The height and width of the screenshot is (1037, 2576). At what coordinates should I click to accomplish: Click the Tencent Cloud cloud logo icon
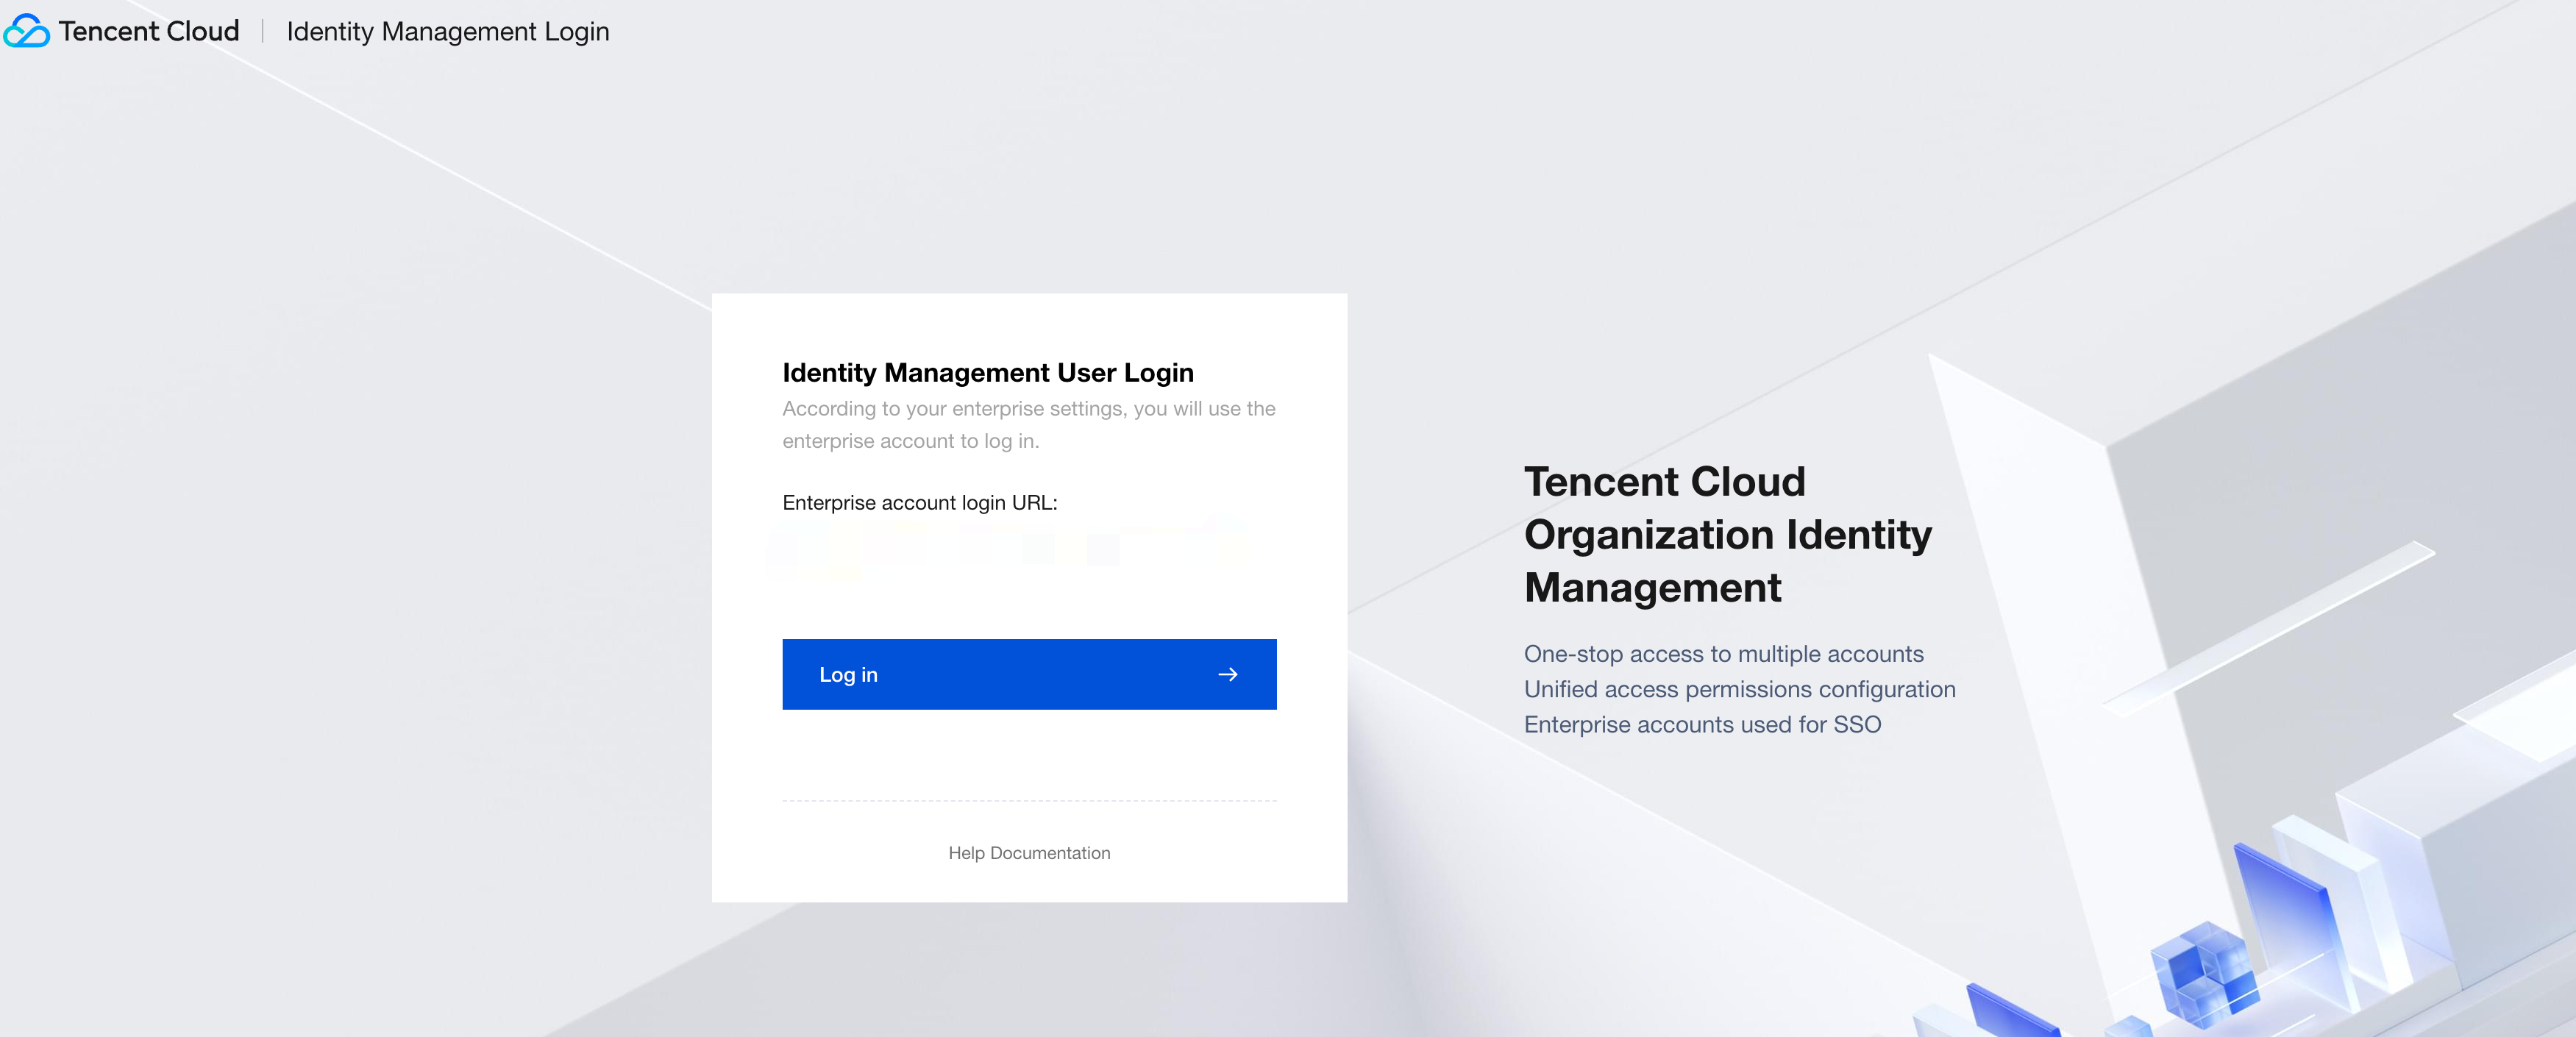point(27,31)
